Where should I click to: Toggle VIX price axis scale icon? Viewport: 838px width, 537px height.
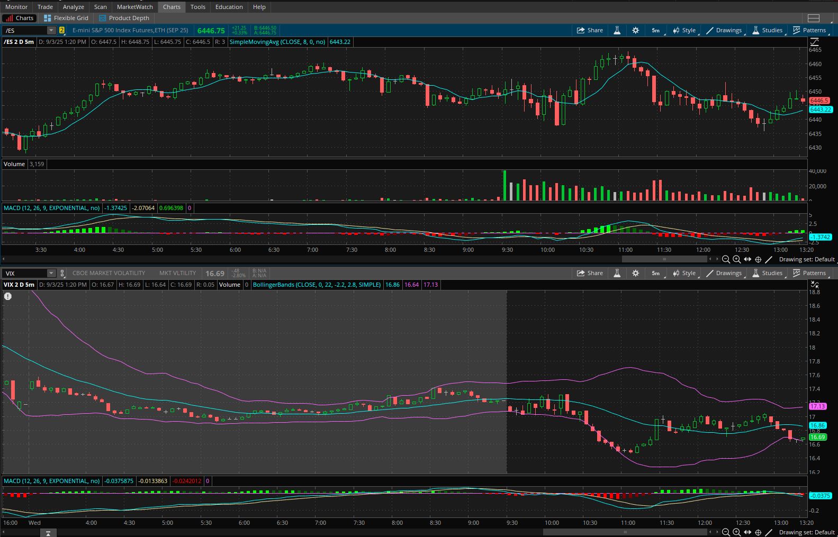point(814,285)
